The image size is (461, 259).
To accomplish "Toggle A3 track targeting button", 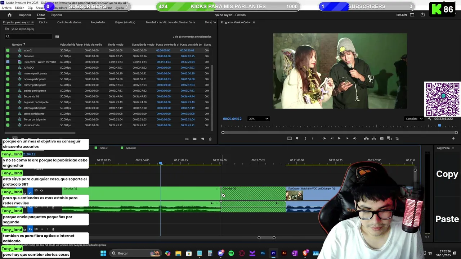I will click(30, 229).
